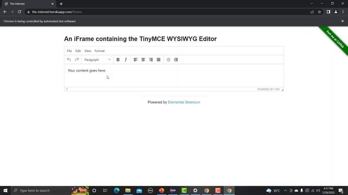This screenshot has width=348, height=195.
Task: Open the tab search chevron
Action: coord(312,4)
